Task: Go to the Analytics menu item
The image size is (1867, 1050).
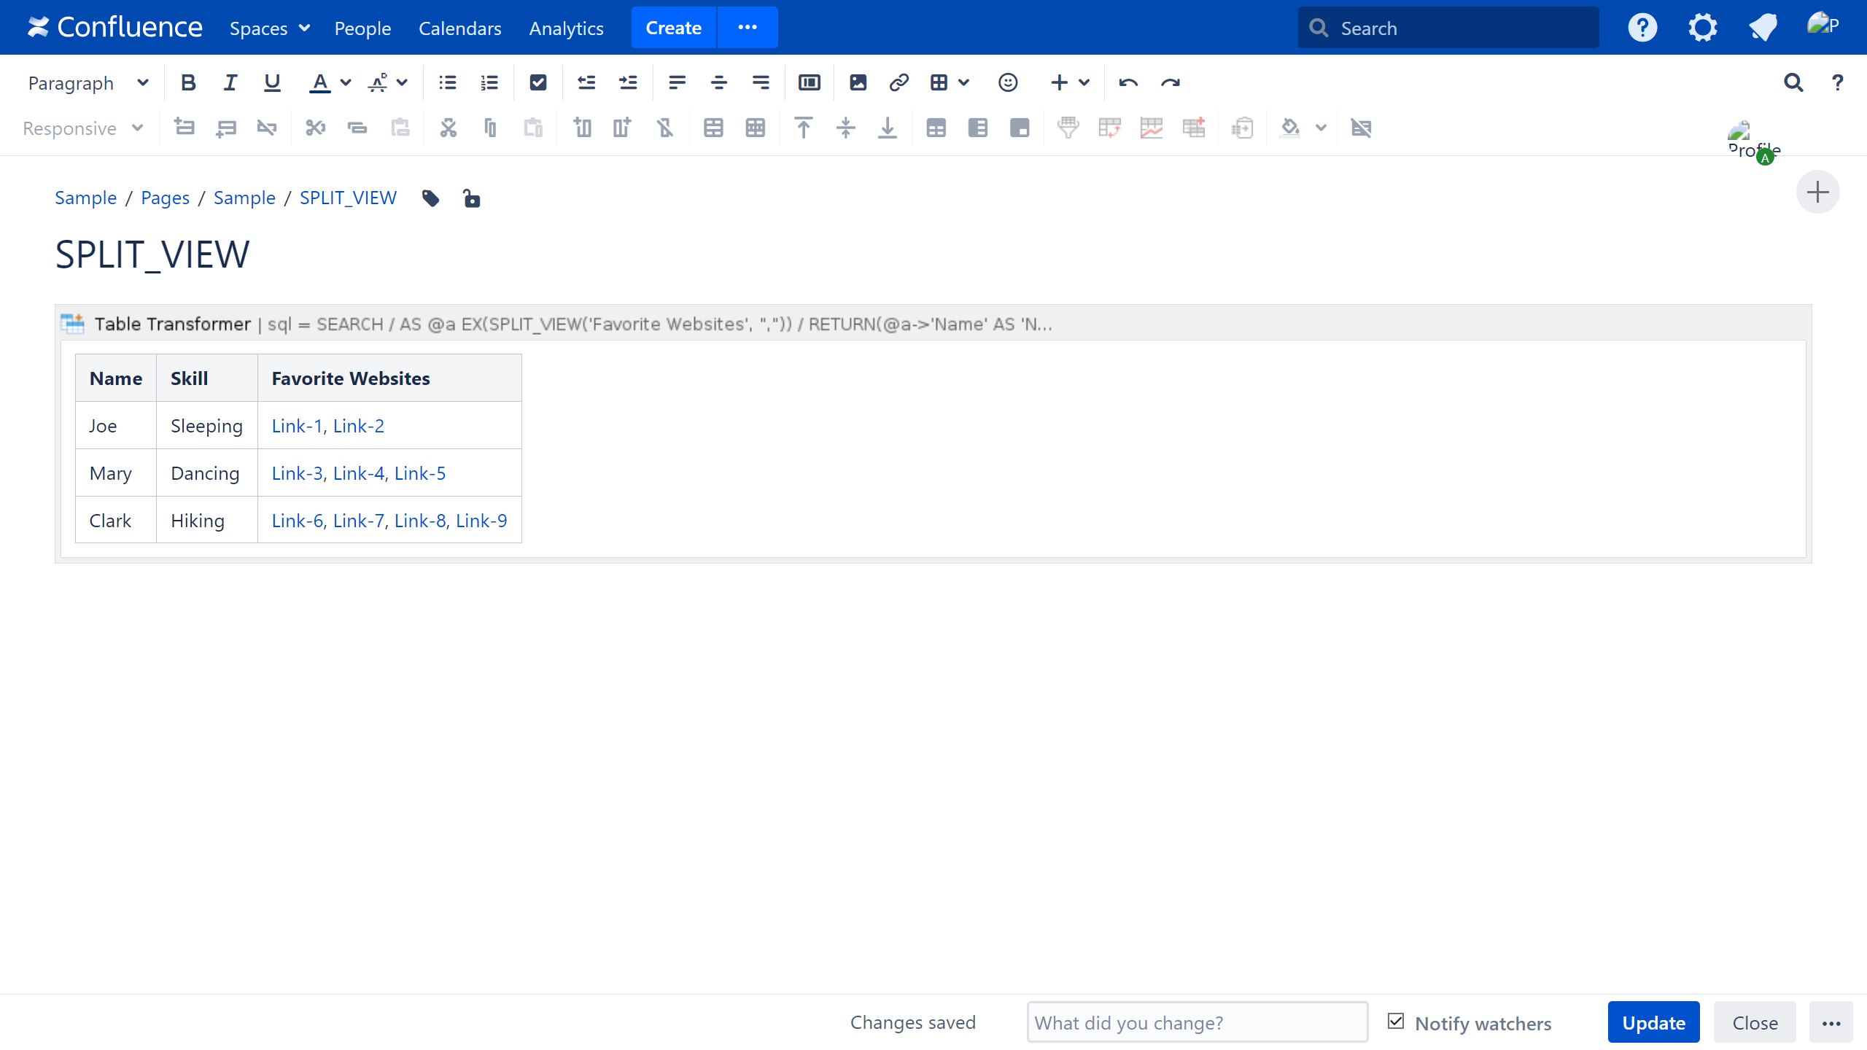Action: [566, 28]
